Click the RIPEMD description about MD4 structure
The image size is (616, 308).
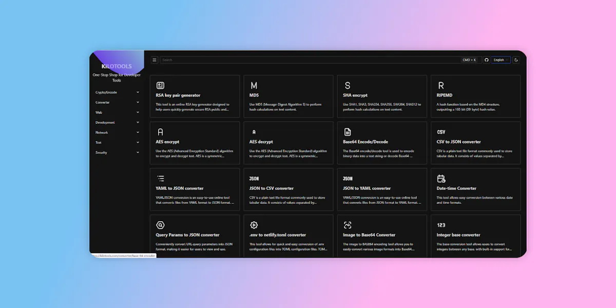(x=468, y=107)
